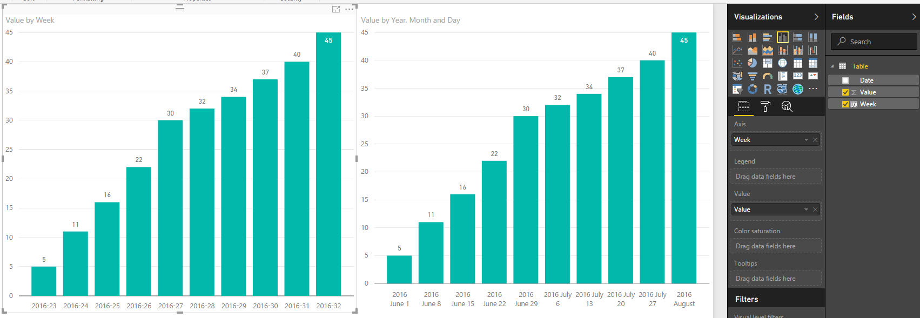Screen dimensions: 920x318
Task: Select the Shape map visual
Action: [x=783, y=89]
